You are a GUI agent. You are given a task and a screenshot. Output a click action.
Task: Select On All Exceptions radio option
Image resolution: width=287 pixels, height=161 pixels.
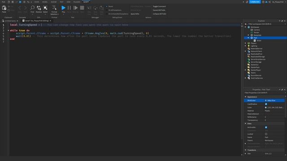pos(107,10)
